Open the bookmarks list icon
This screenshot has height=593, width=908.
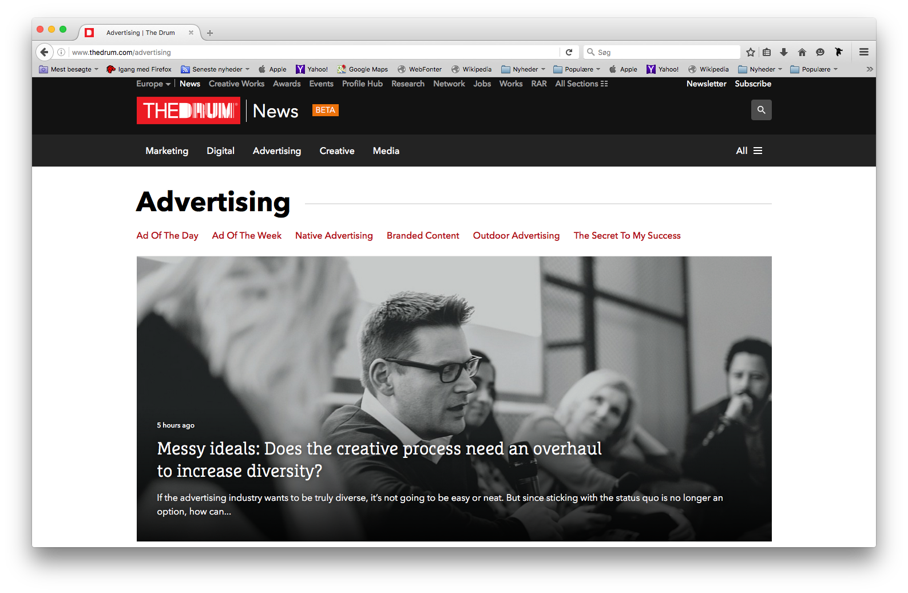(x=767, y=52)
